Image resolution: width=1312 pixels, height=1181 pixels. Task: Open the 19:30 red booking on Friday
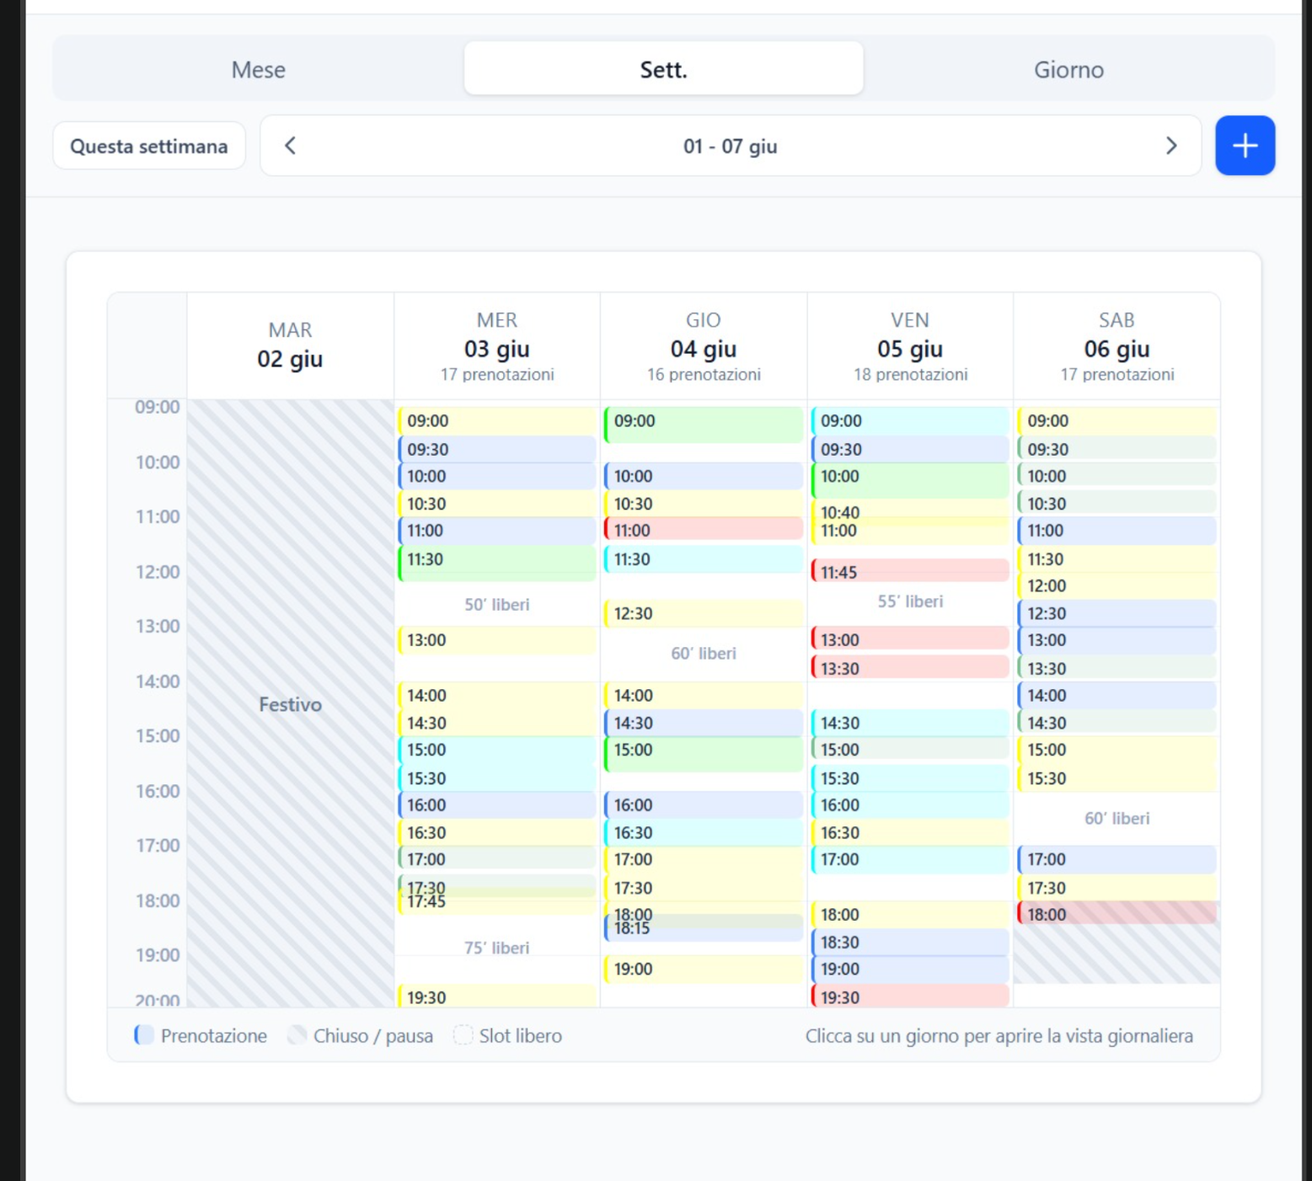[910, 996]
